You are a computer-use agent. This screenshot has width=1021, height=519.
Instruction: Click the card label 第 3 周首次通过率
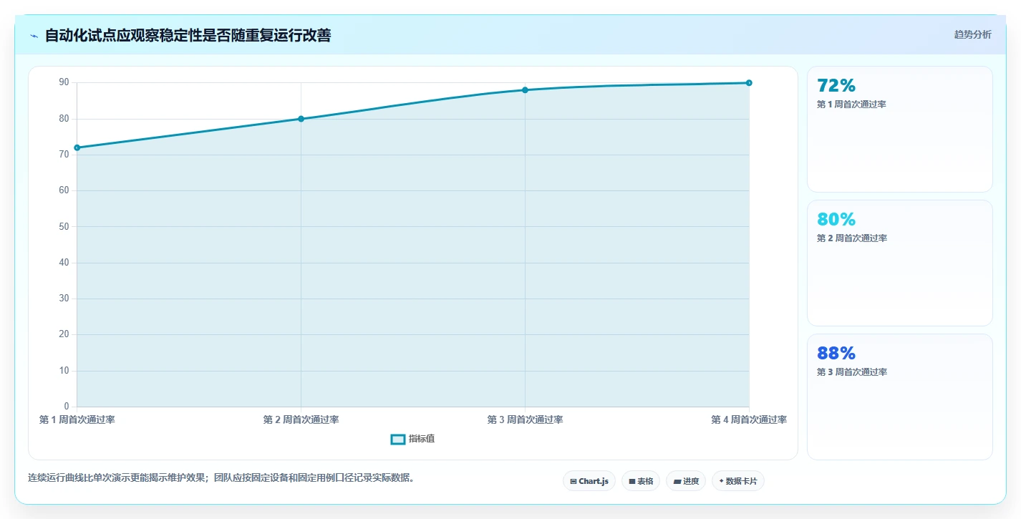coord(852,372)
